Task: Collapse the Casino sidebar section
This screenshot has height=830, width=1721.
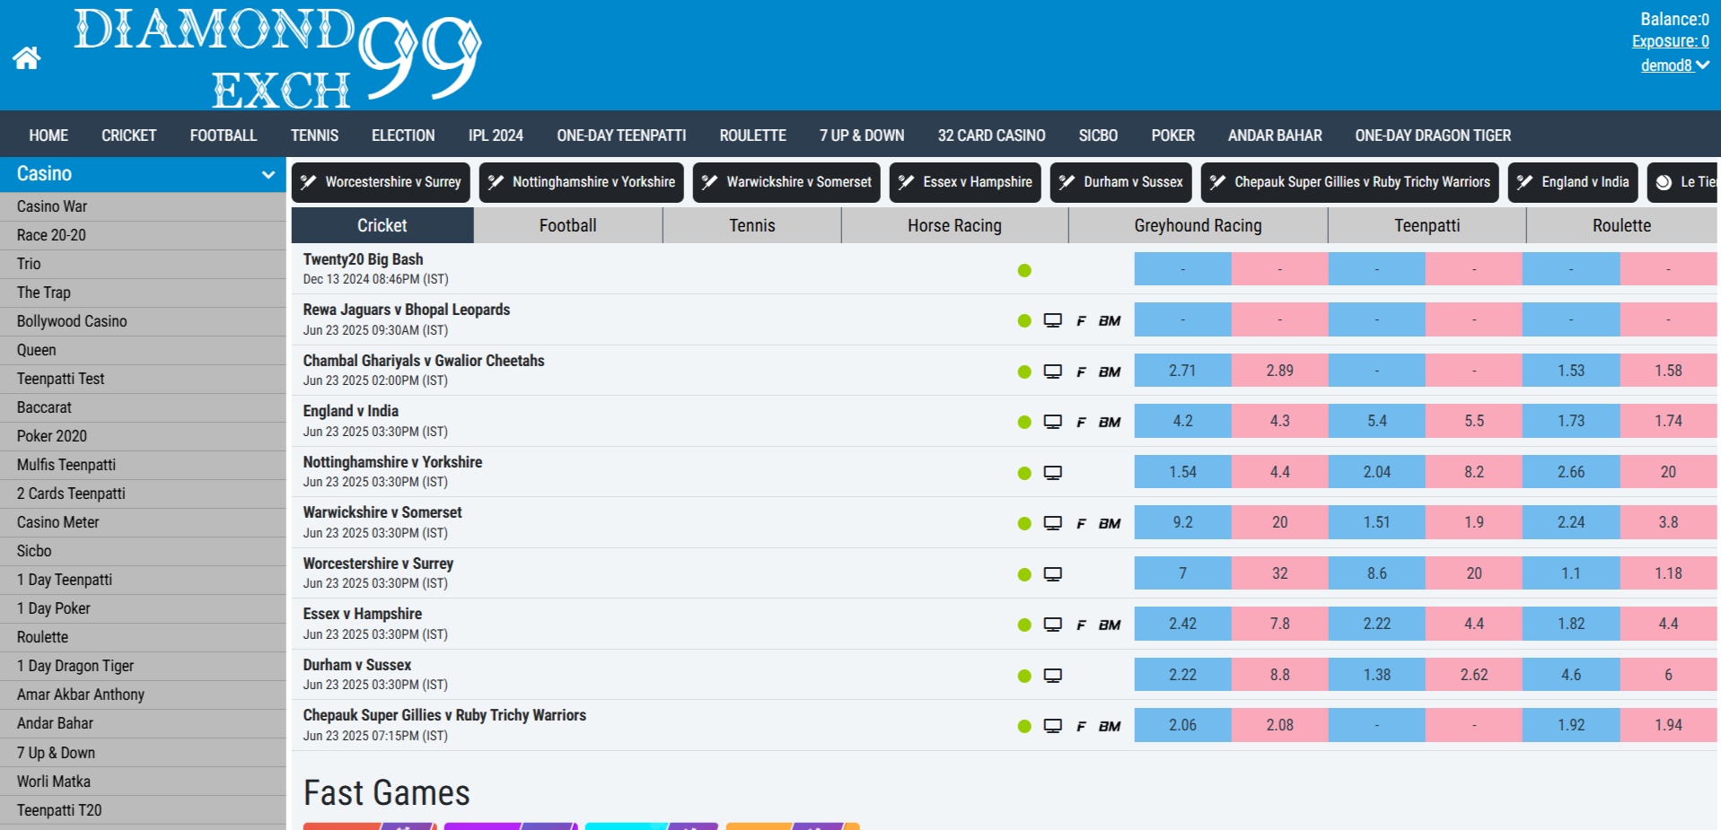Action: pyautogui.click(x=268, y=174)
